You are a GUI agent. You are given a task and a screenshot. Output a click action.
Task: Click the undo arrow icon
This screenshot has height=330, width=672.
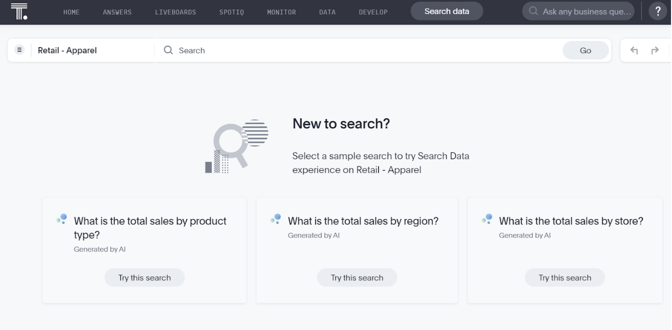[634, 51]
